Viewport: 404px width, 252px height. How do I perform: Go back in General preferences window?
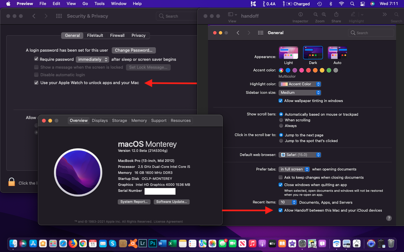pyautogui.click(x=238, y=33)
